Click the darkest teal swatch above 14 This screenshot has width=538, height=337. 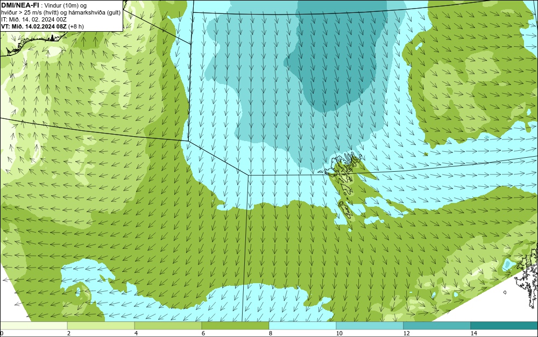click(505, 325)
